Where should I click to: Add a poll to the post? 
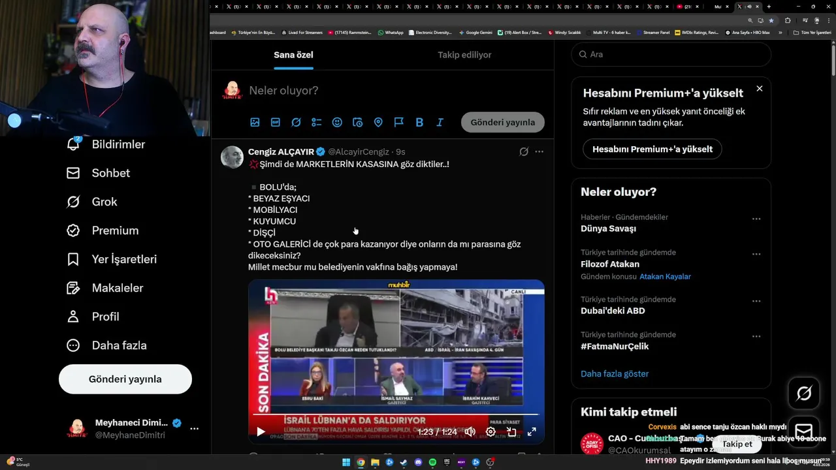(x=317, y=122)
